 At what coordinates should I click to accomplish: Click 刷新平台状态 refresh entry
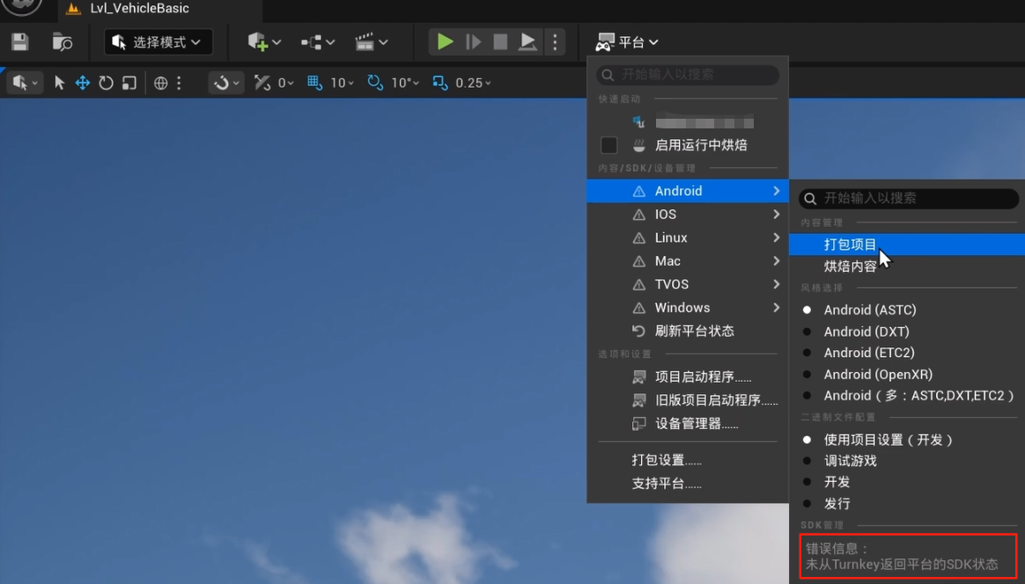[x=688, y=332]
